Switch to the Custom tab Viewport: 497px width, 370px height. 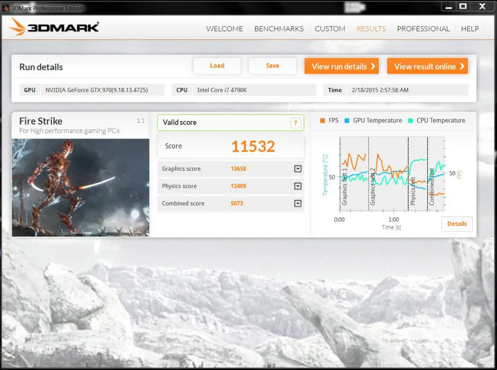[330, 29]
